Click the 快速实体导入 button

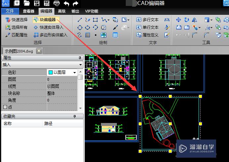(49, 27)
